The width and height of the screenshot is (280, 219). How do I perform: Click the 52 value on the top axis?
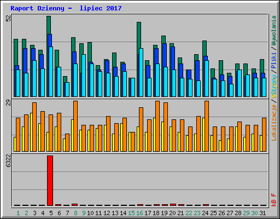point(8,18)
